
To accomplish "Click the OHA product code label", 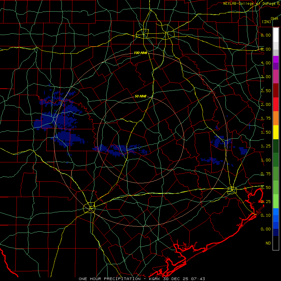I will click(274, 19).
